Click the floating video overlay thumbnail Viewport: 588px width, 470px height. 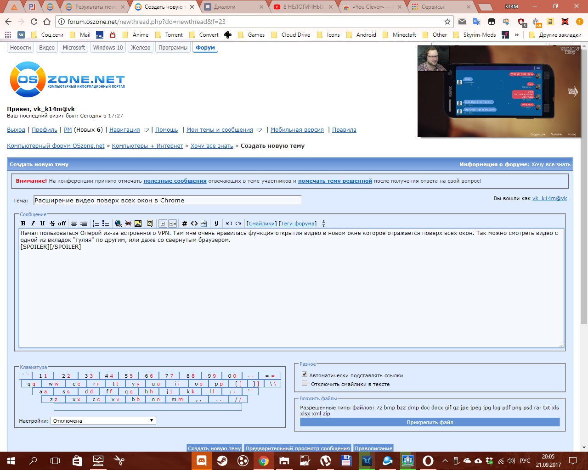(x=498, y=91)
